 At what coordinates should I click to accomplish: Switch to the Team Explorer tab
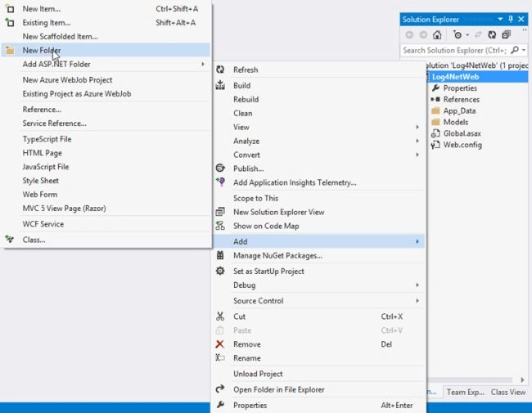(465, 392)
